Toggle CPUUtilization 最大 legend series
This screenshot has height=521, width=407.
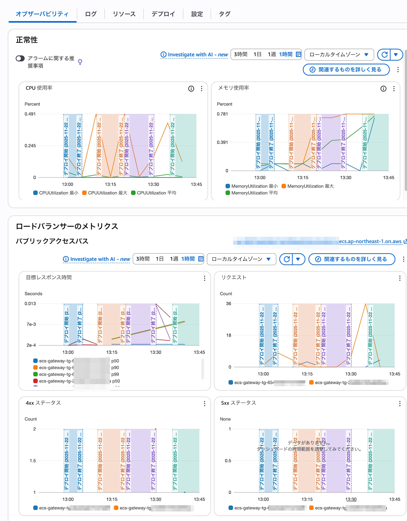tap(105, 193)
